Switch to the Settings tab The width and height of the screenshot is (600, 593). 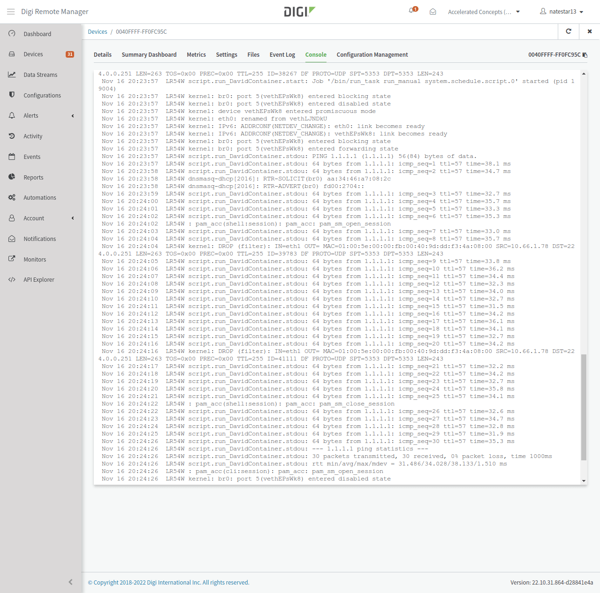pyautogui.click(x=227, y=55)
